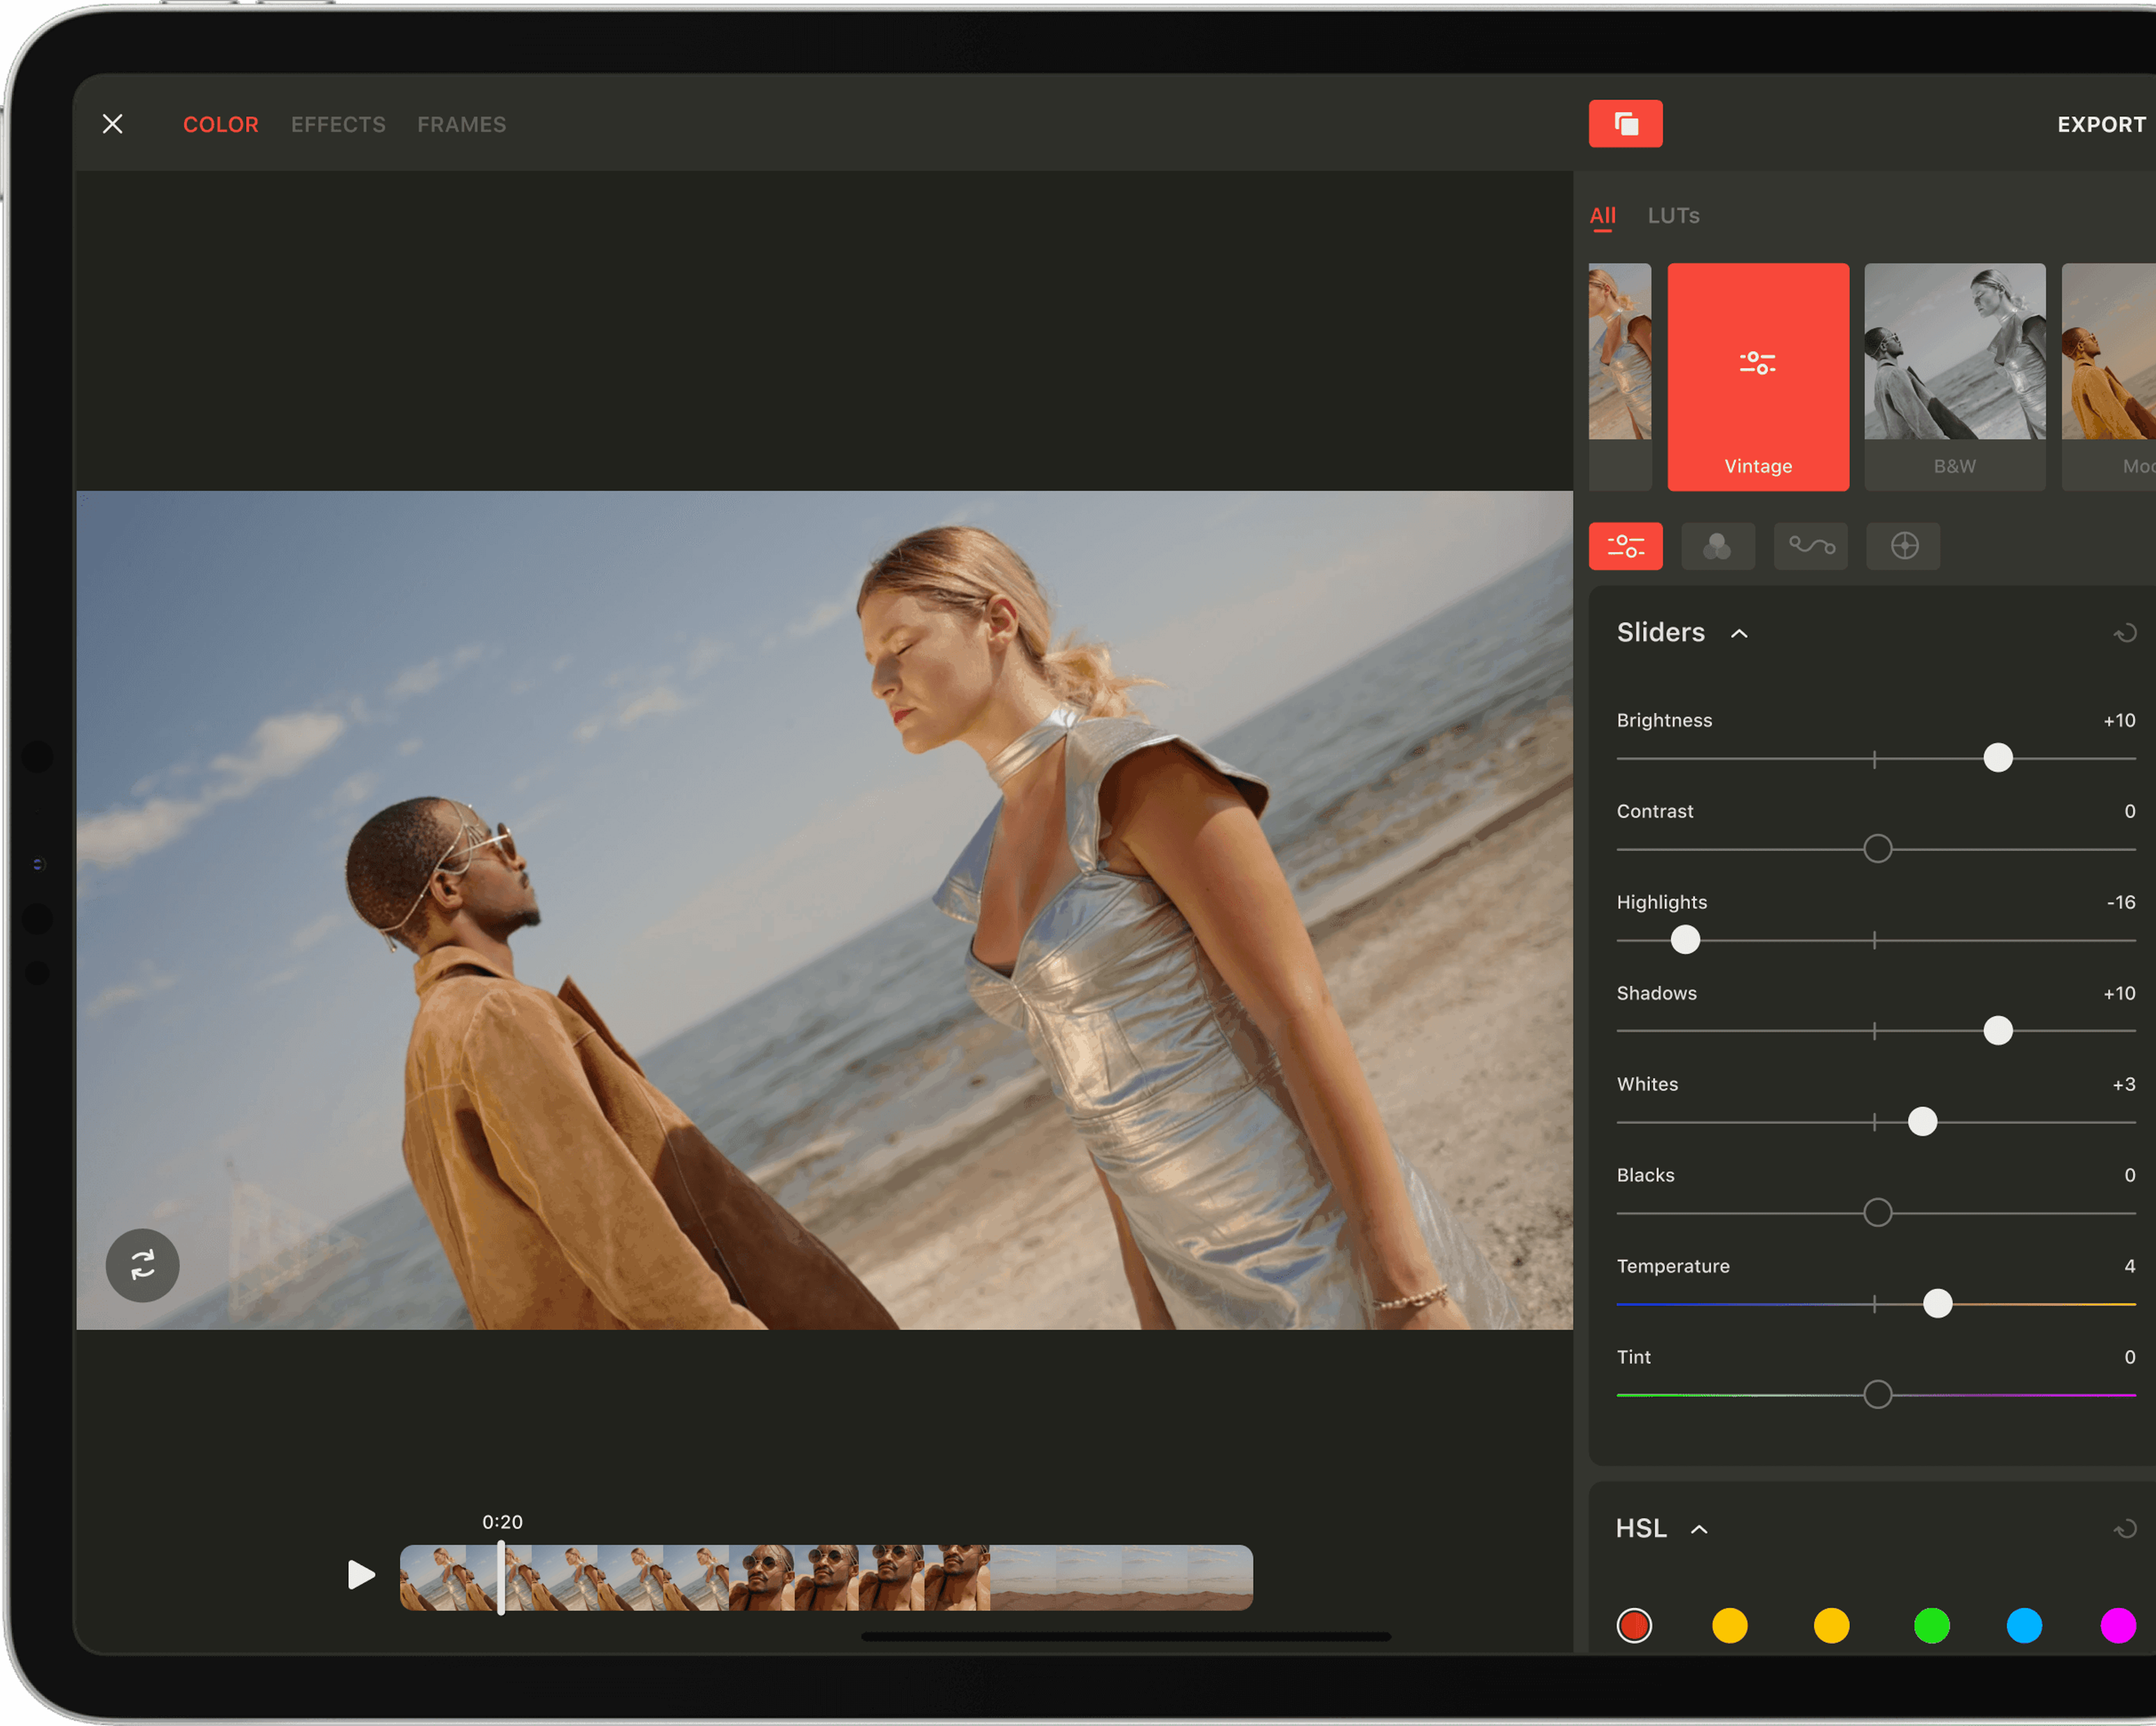The width and height of the screenshot is (2156, 1726).
Task: Select the green HSL color swatch
Action: 1931,1626
